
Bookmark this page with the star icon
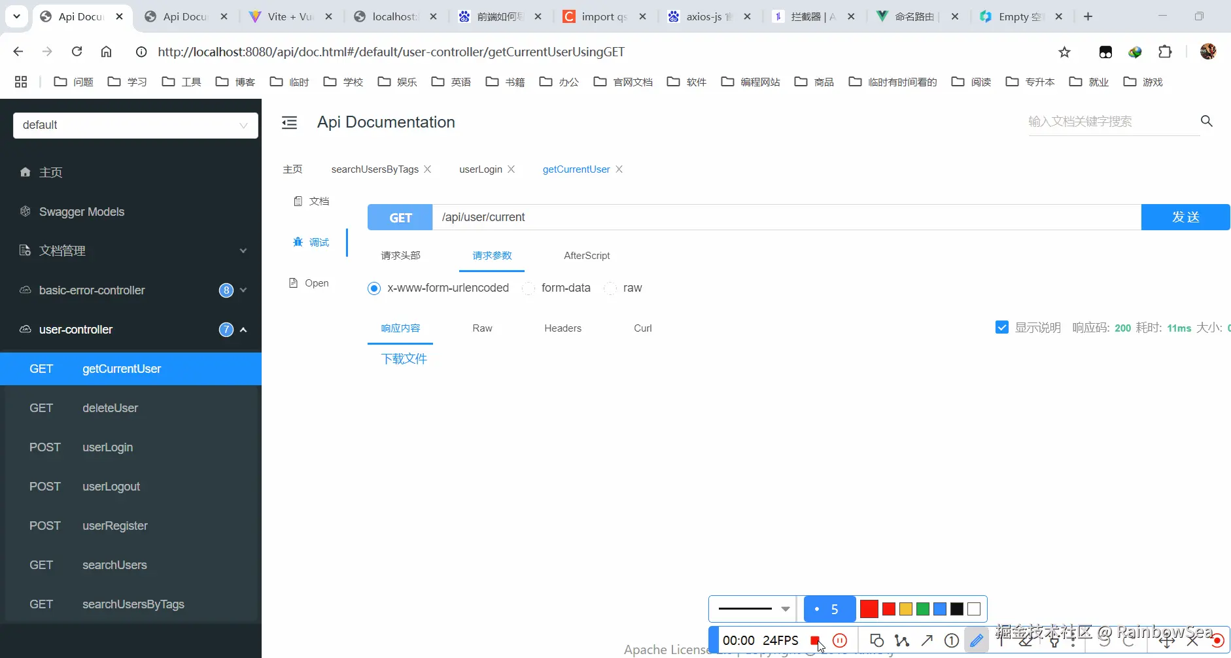coord(1064,52)
